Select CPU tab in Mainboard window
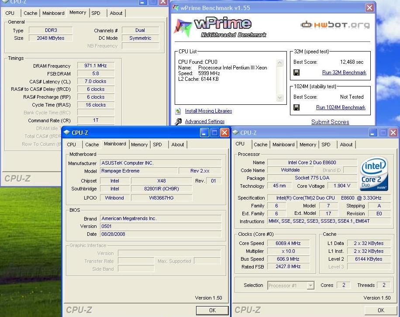This screenshot has height=317, width=400. tap(72, 145)
